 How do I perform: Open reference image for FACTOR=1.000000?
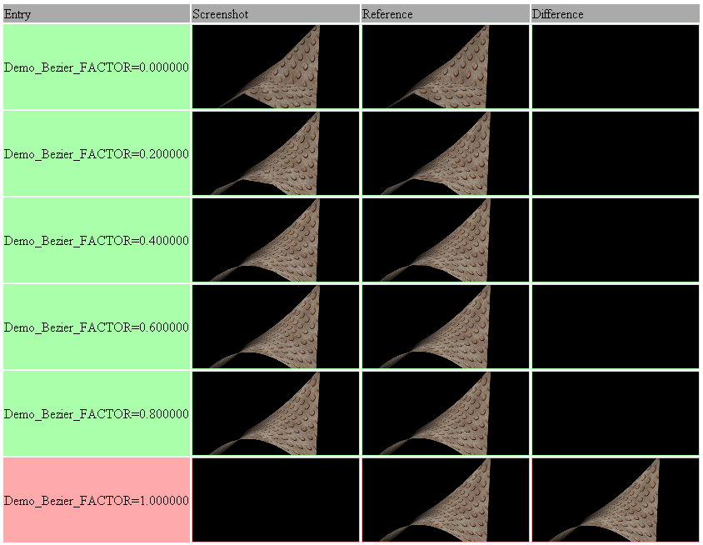(x=445, y=500)
